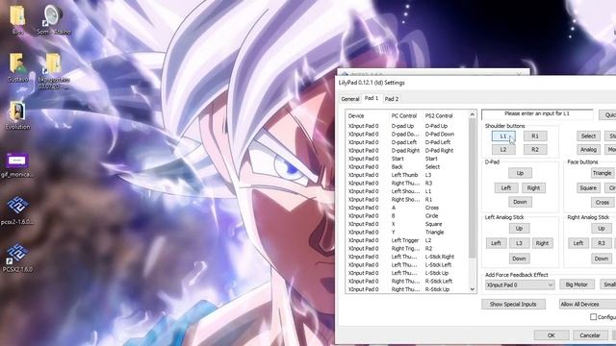The image size is (616, 346).
Task: Confirm settings with OK button
Action: pyautogui.click(x=552, y=335)
